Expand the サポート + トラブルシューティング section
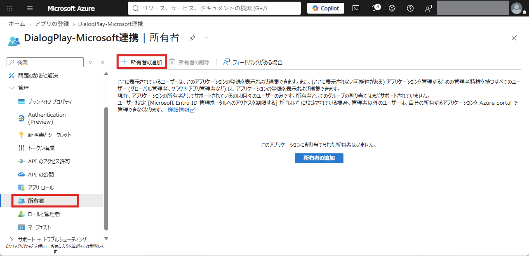This screenshot has width=529, height=256. 12,239
